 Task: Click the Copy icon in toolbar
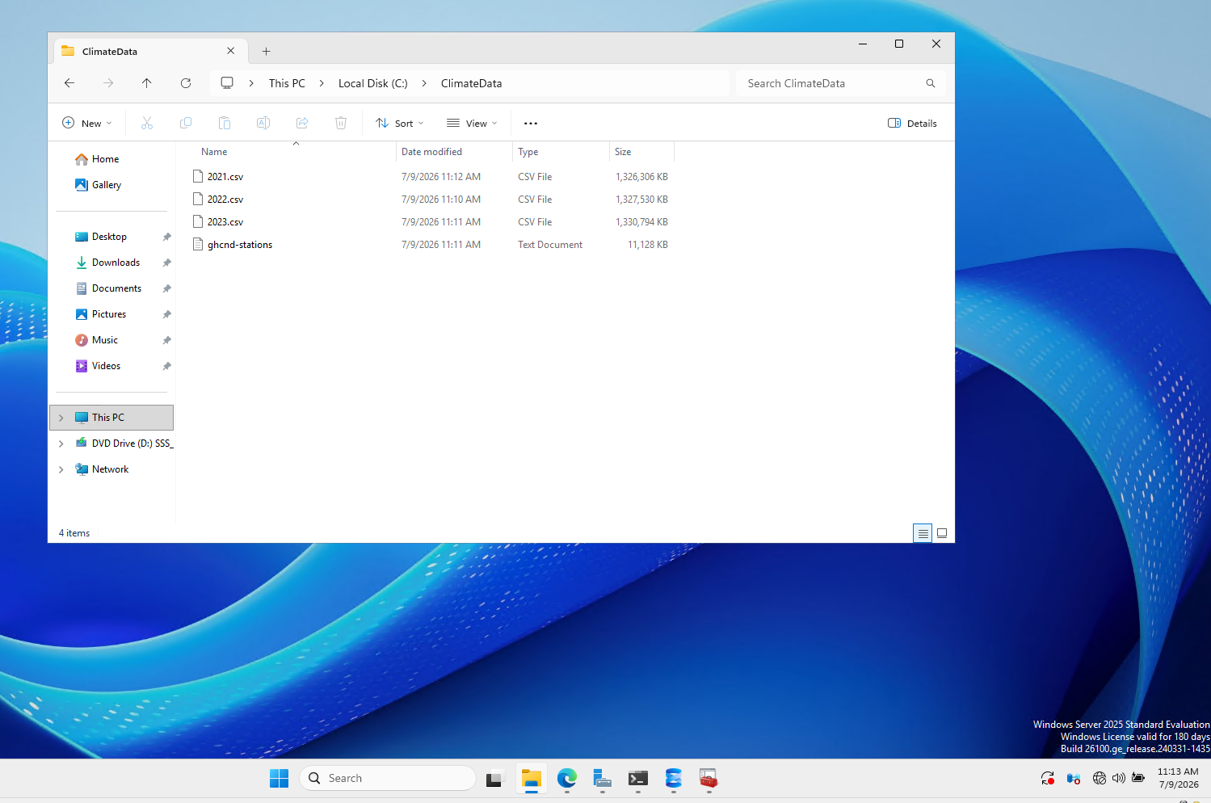coord(186,123)
